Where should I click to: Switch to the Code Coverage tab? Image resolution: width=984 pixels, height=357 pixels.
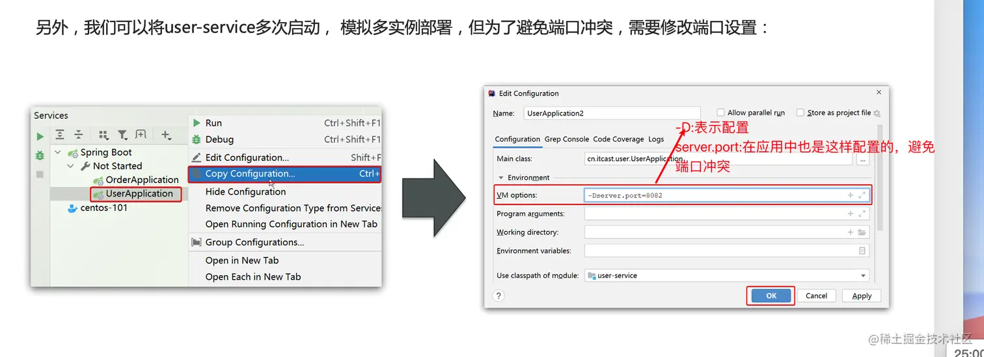click(x=618, y=139)
